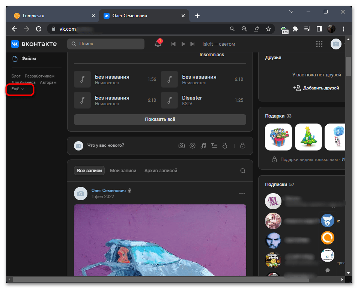Open the frogs gift box thumbnail
358x289 pixels.
(278, 137)
